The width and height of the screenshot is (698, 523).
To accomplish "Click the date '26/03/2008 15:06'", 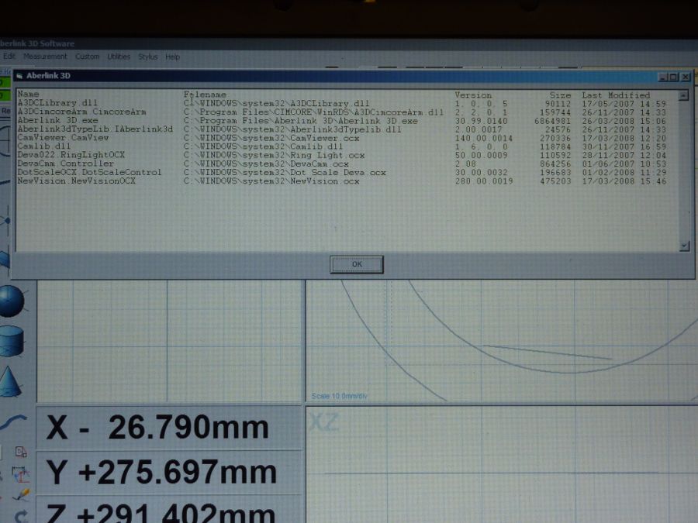I will (x=624, y=121).
